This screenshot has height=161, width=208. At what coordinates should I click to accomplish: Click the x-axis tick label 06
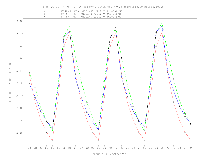(41, 148)
